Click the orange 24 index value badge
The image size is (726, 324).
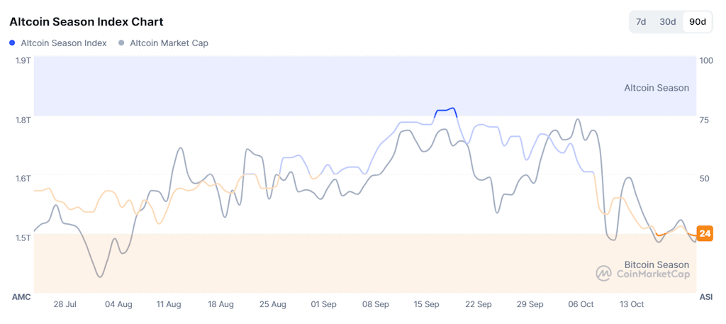pyautogui.click(x=705, y=233)
